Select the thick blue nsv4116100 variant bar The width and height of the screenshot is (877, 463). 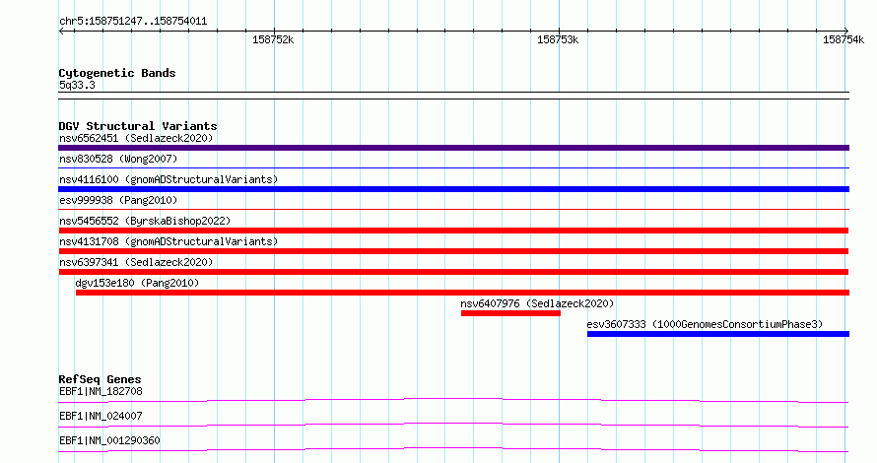pyautogui.click(x=453, y=189)
